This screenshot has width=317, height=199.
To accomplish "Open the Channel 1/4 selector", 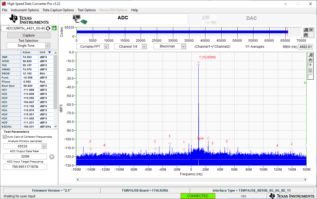I will tap(144, 46).
